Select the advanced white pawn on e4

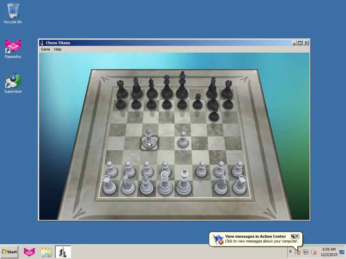pyautogui.click(x=183, y=140)
